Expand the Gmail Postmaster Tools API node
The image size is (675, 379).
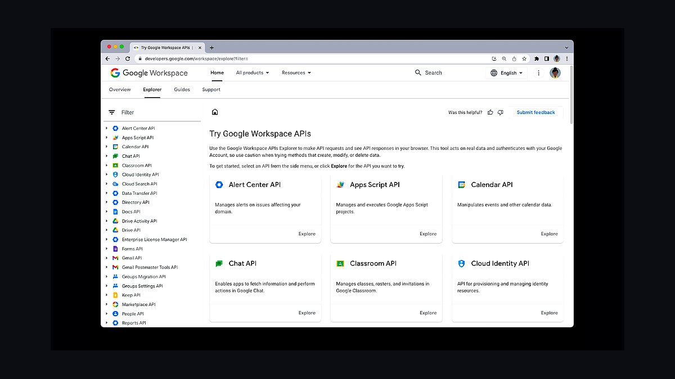pyautogui.click(x=106, y=267)
